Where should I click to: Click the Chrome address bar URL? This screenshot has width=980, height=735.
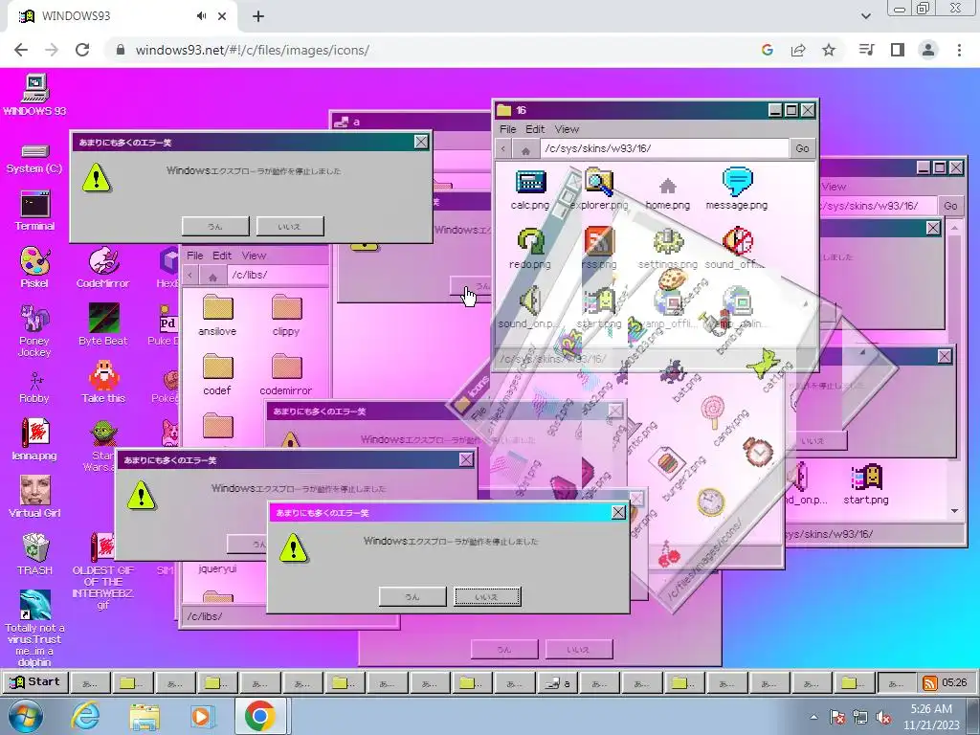(x=253, y=50)
